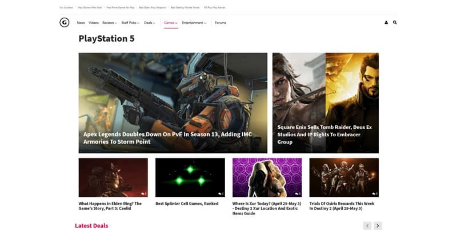This screenshot has width=457, height=231.
Task: Open the user account profile icon
Action: pyautogui.click(x=386, y=22)
